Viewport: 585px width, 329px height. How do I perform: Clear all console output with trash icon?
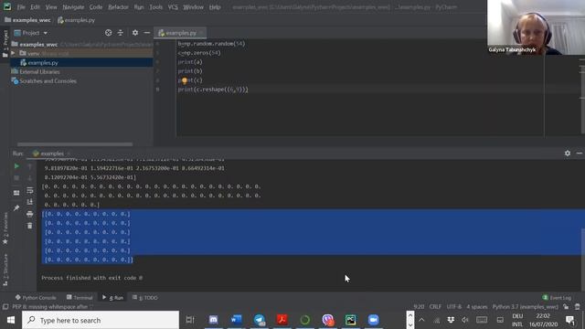[30, 226]
